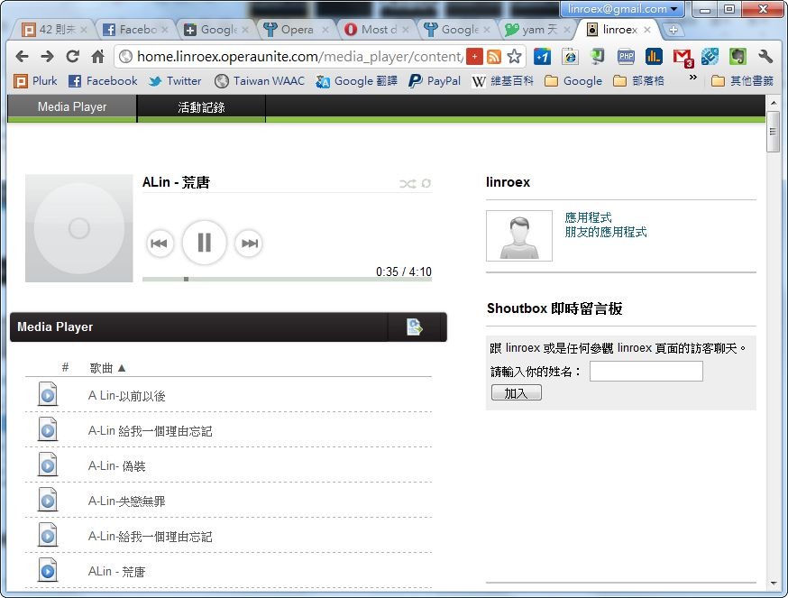Switch to the 活動記錄 tab
Screen dimensions: 788x598
click(201, 107)
